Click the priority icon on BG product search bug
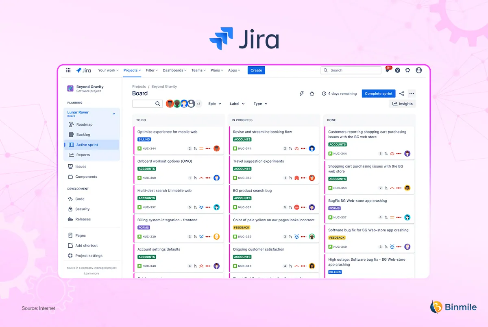The image size is (488, 327). coord(297,207)
